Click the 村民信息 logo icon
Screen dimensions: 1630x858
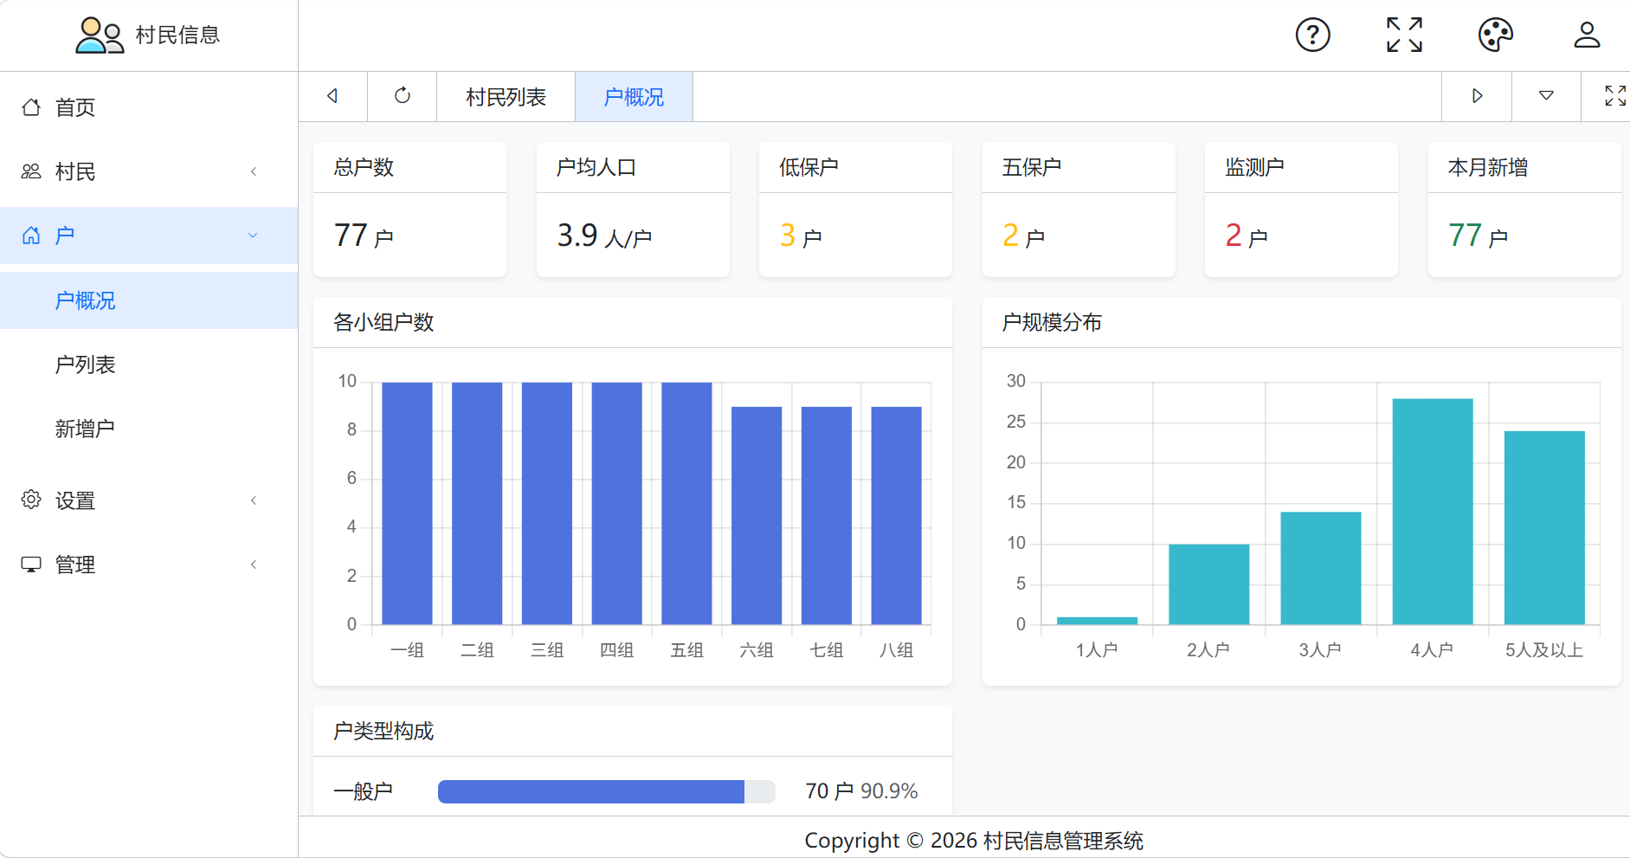click(x=100, y=35)
